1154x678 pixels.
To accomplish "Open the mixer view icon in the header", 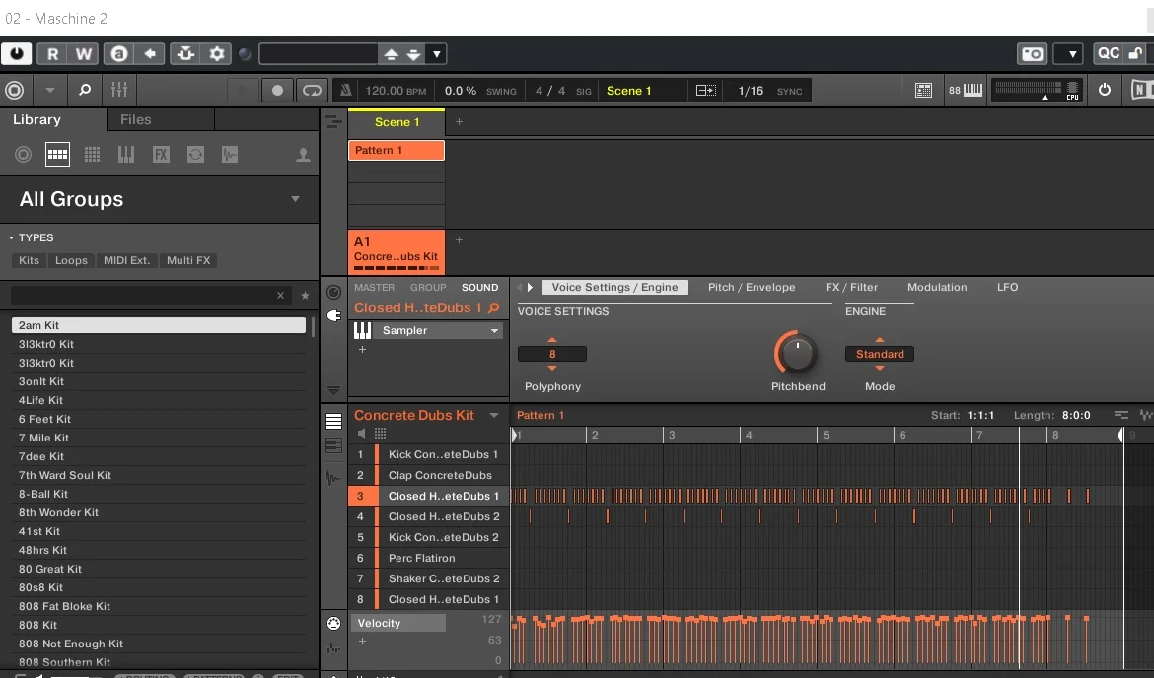I will click(119, 90).
